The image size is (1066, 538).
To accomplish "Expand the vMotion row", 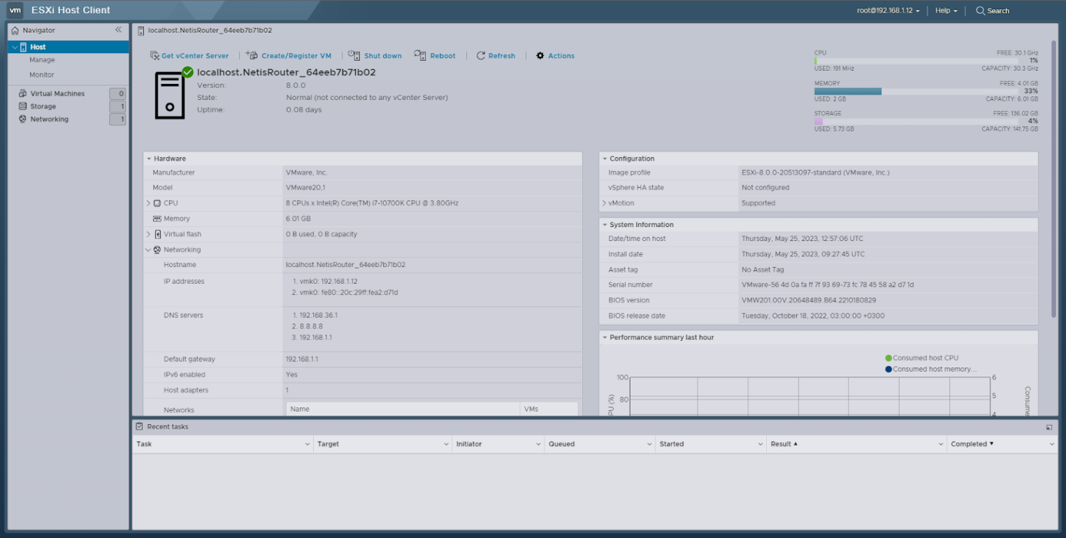I will point(604,203).
